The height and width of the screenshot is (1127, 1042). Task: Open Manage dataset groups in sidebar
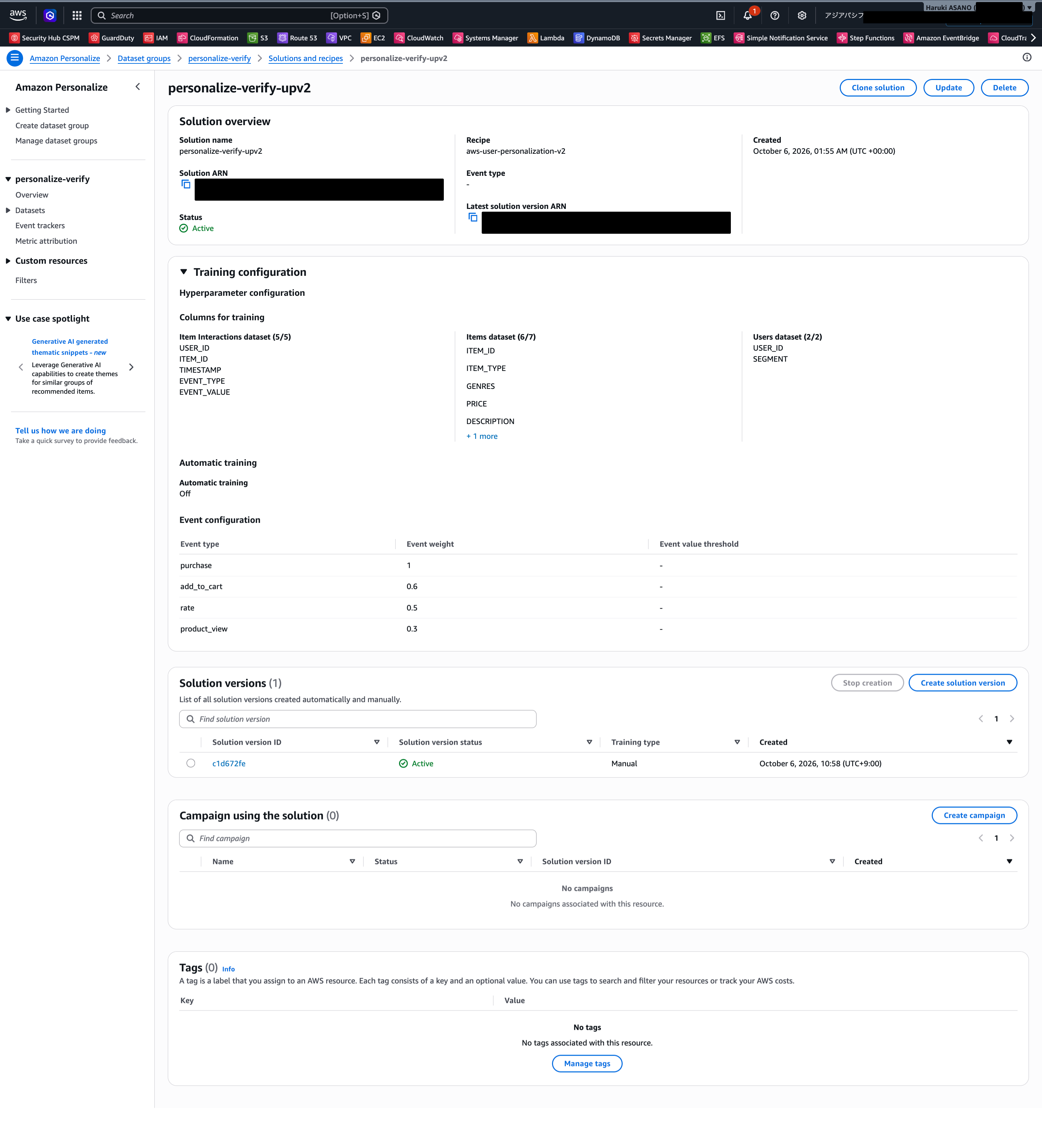pos(57,141)
